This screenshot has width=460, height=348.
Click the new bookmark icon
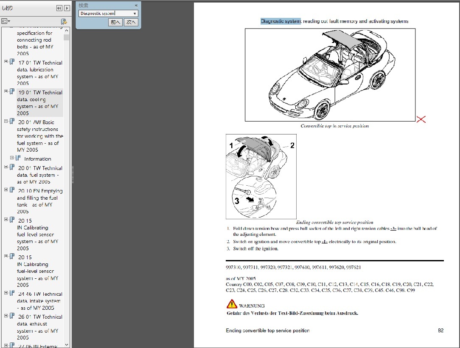point(64,21)
